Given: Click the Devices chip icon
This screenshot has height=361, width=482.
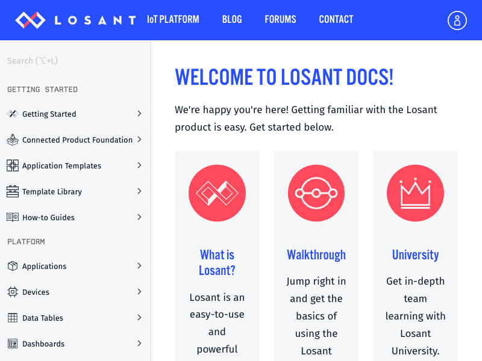Looking at the screenshot, I should click(x=13, y=292).
